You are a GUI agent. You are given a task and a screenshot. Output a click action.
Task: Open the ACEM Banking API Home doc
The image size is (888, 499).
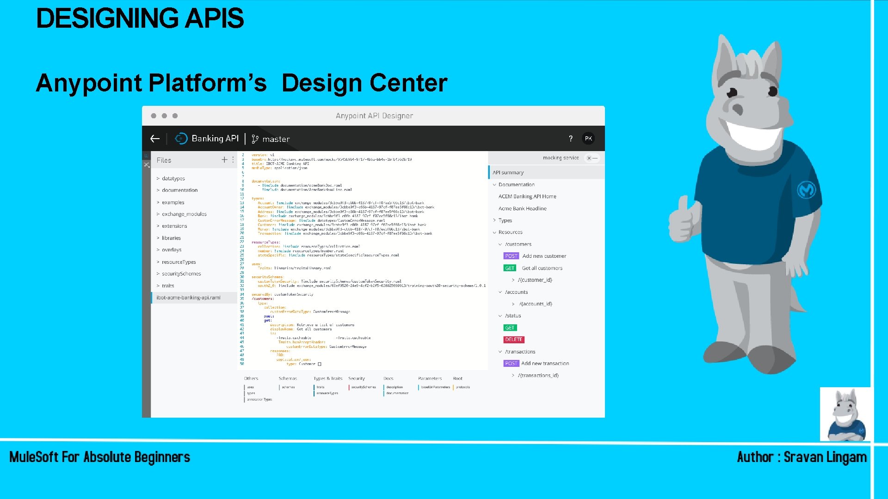527,196
